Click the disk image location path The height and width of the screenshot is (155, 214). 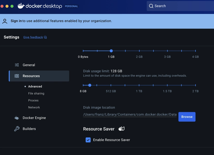[130, 114]
